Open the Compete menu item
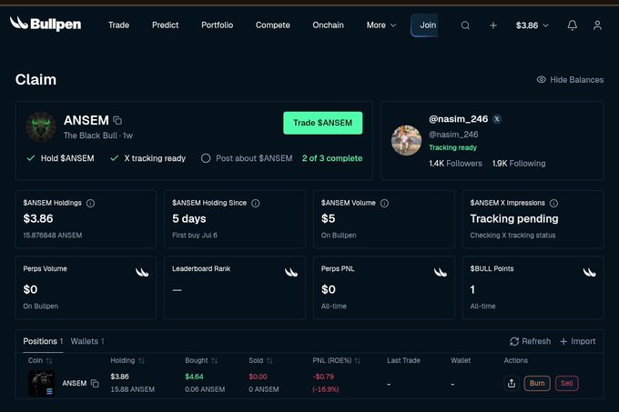Viewport: 619px width, 412px height. (273, 25)
